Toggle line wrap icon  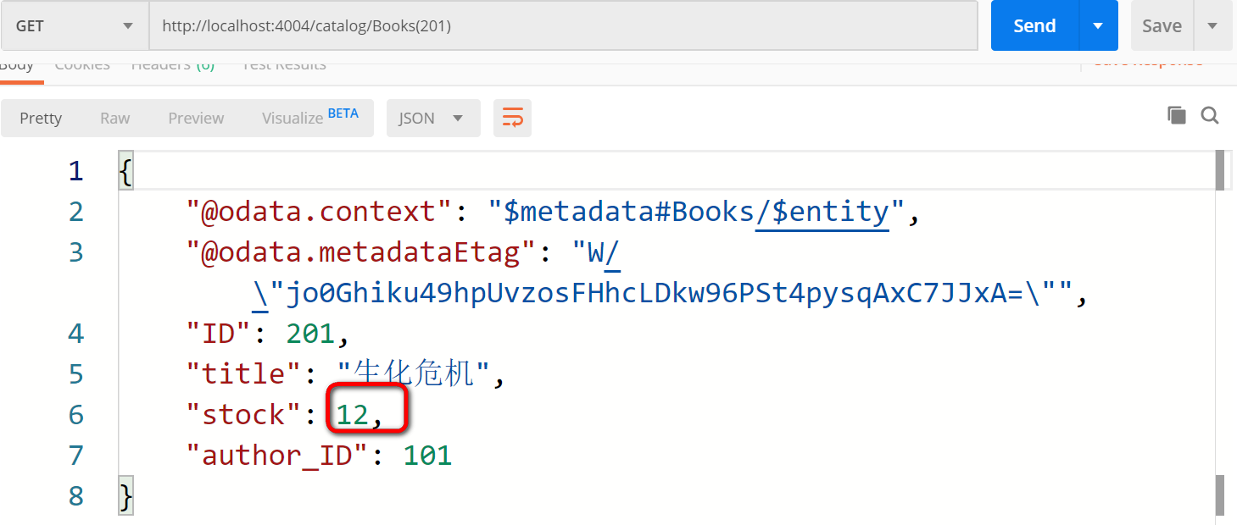pyautogui.click(x=512, y=118)
